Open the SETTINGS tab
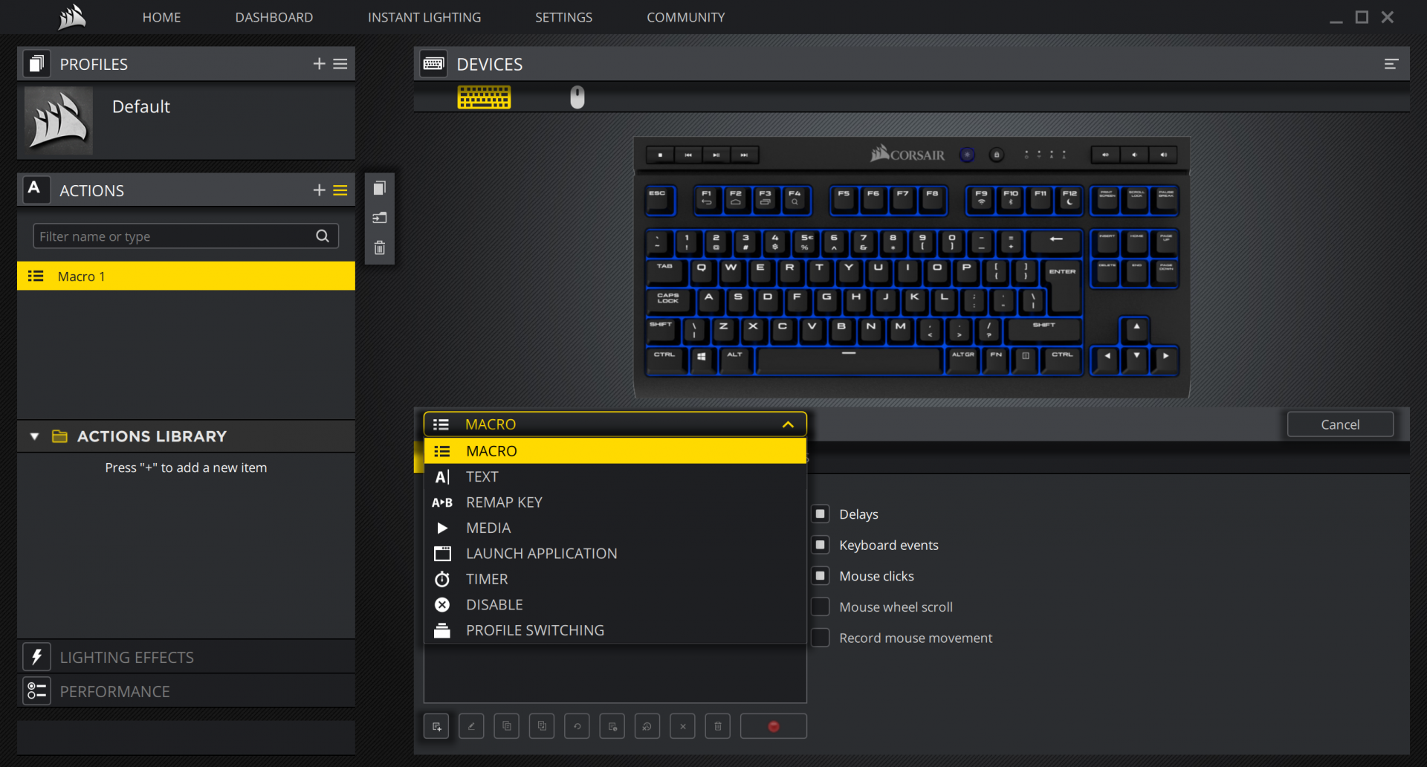Viewport: 1427px width, 767px height. [564, 17]
